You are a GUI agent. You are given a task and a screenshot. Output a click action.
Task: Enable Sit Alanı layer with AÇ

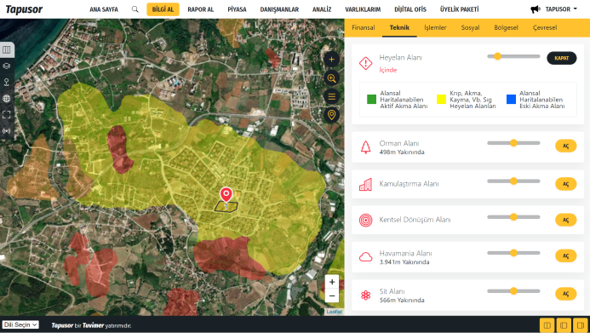click(x=565, y=294)
